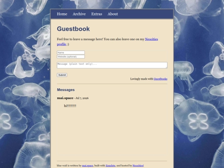Select the Website (optional) field
Image resolution: width=224 pixels, height=168 pixels.
click(71, 56)
